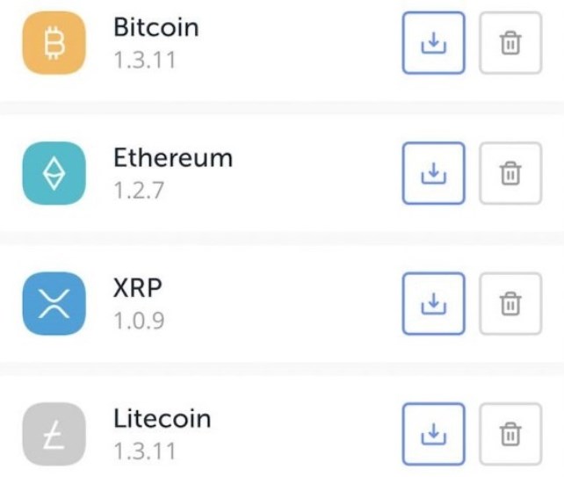This screenshot has width=564, height=477.
Task: Click the gray Litecoin app icon
Action: (54, 434)
